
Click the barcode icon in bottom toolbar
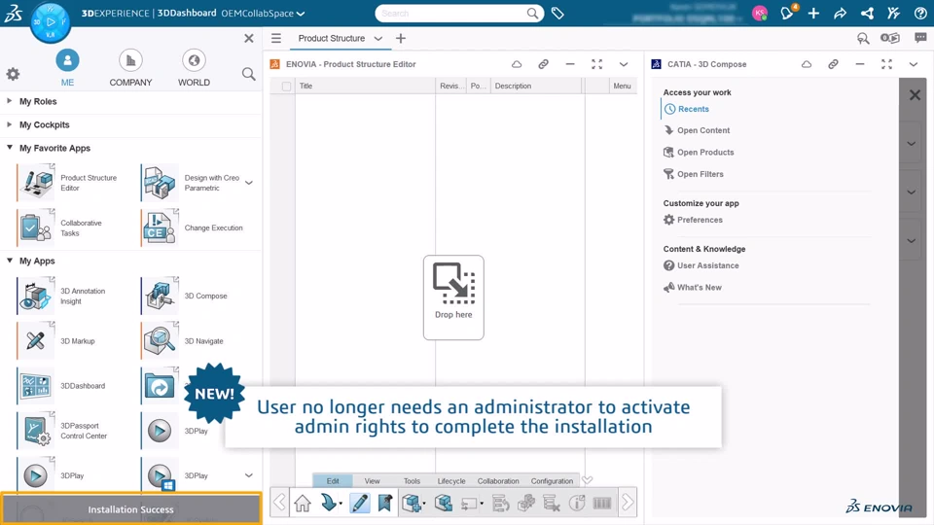pyautogui.click(x=601, y=503)
